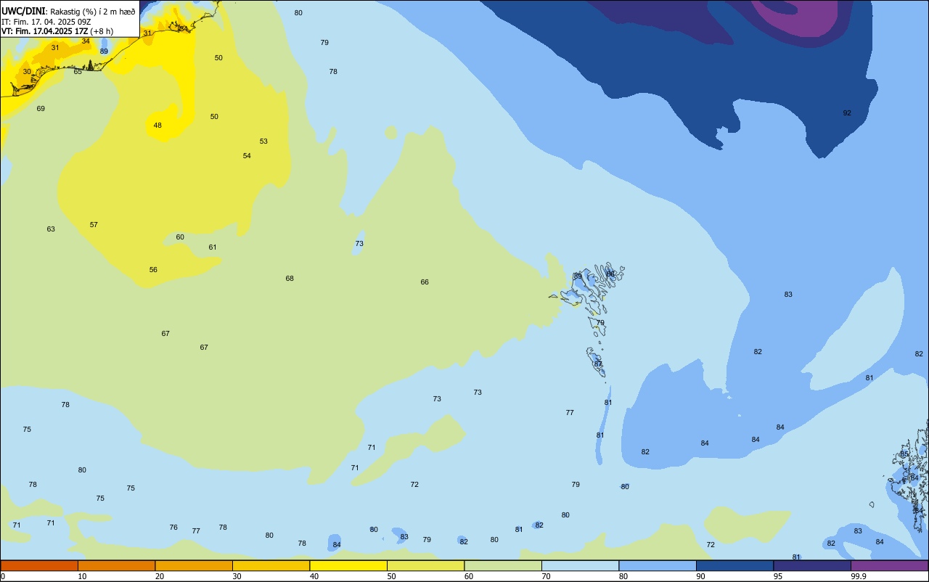Click the 'Rakastig (%) í 2 m hæð' label
Viewport: 929px width, 582px height.
93,12
